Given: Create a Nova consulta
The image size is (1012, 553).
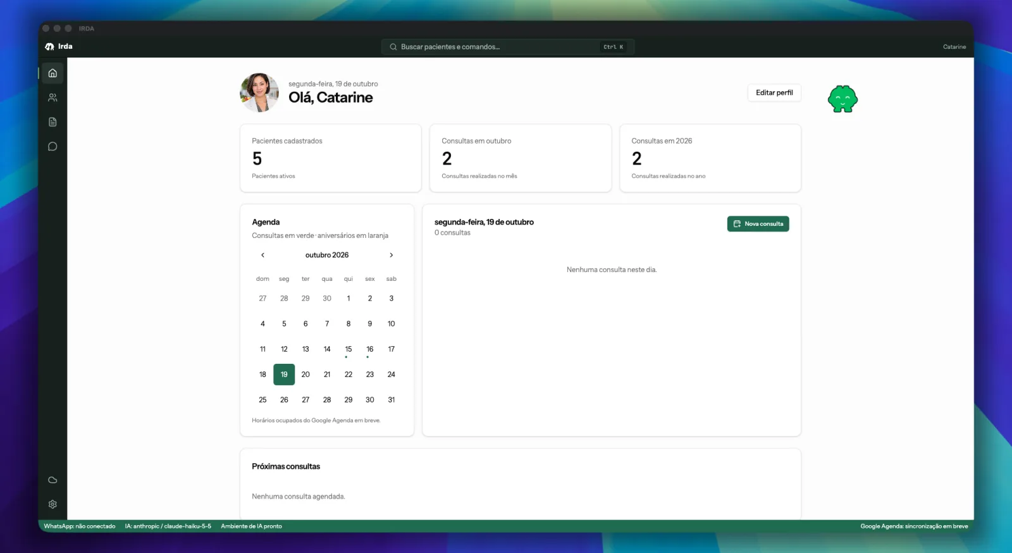Looking at the screenshot, I should coord(758,224).
